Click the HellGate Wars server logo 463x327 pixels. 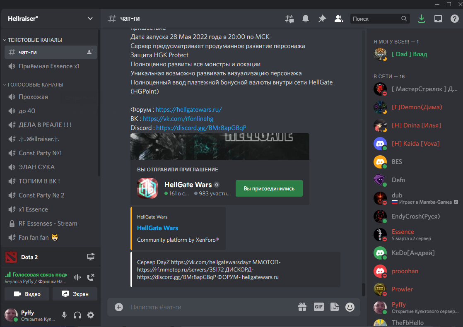pyautogui.click(x=147, y=188)
